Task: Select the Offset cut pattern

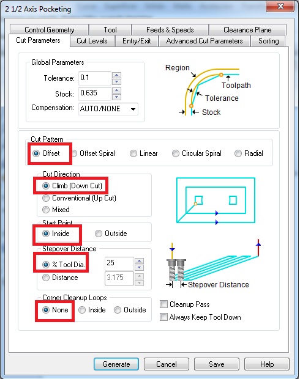Action: 47,153
